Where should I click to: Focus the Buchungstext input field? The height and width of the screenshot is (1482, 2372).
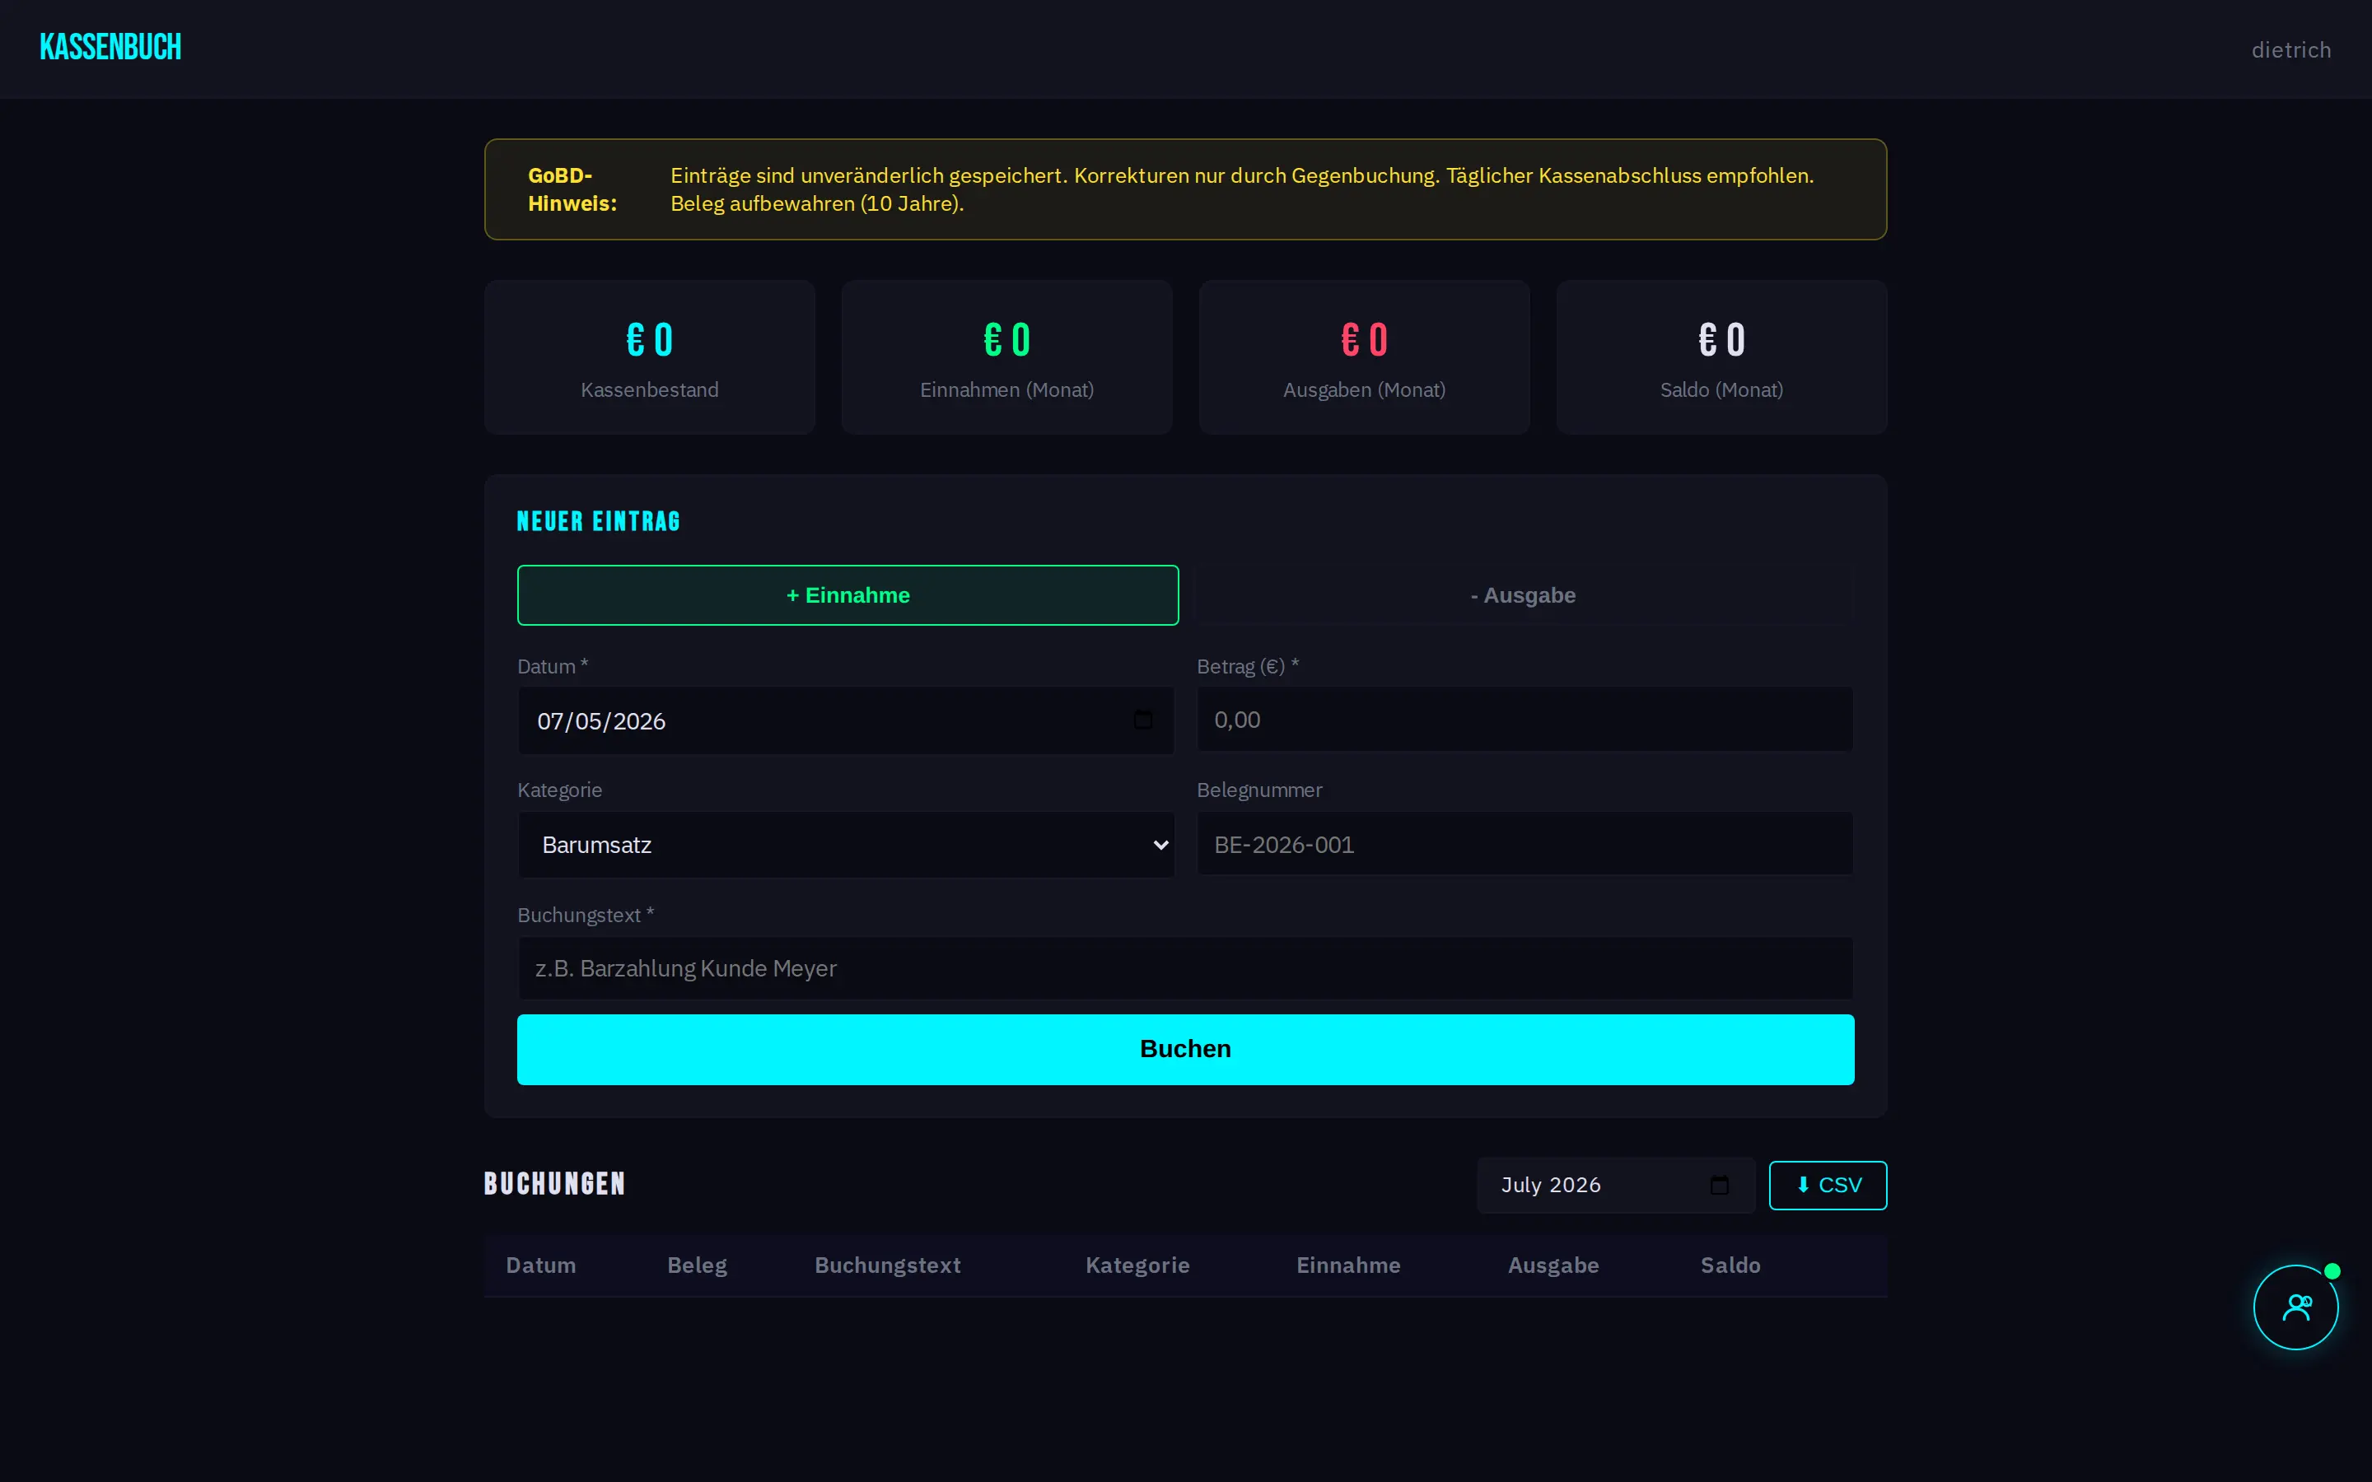(x=1185, y=968)
